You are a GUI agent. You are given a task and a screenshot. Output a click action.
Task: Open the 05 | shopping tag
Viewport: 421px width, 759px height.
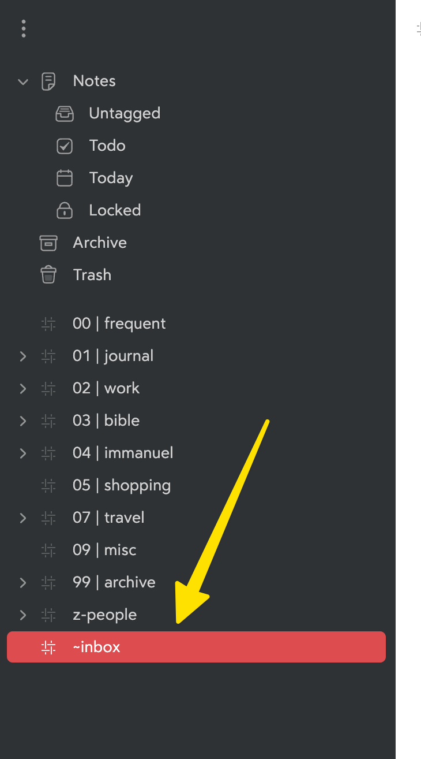pos(121,485)
